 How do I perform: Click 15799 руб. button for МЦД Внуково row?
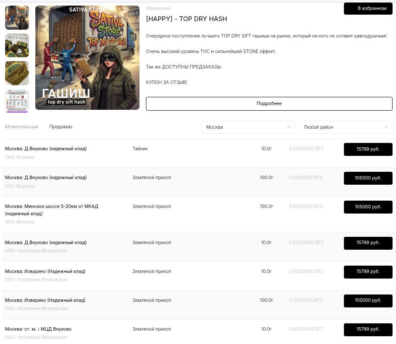point(368,330)
